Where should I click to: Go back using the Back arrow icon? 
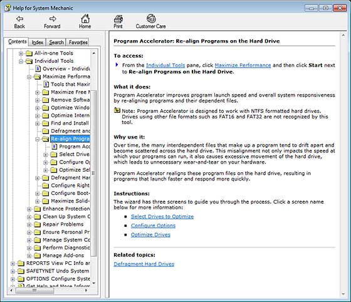pos(19,19)
